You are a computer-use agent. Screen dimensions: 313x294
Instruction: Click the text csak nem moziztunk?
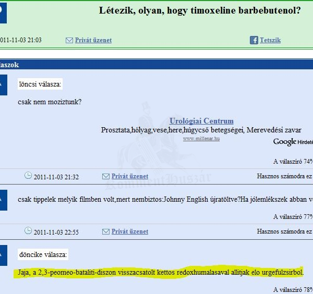tap(50, 102)
